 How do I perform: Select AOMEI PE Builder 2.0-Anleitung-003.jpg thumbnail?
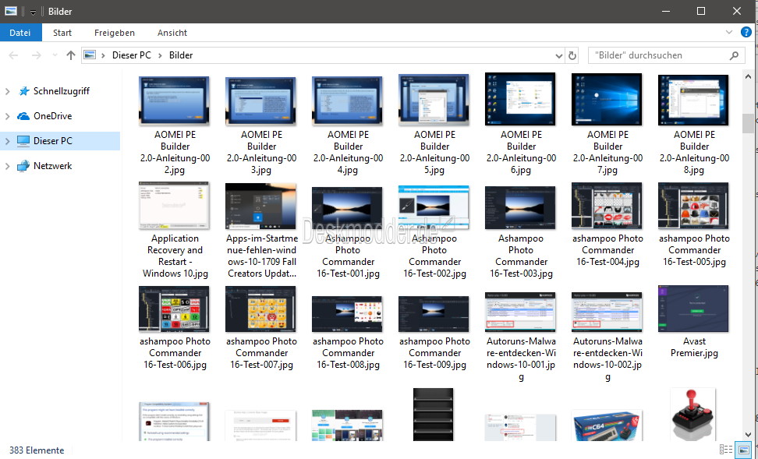tap(260, 101)
